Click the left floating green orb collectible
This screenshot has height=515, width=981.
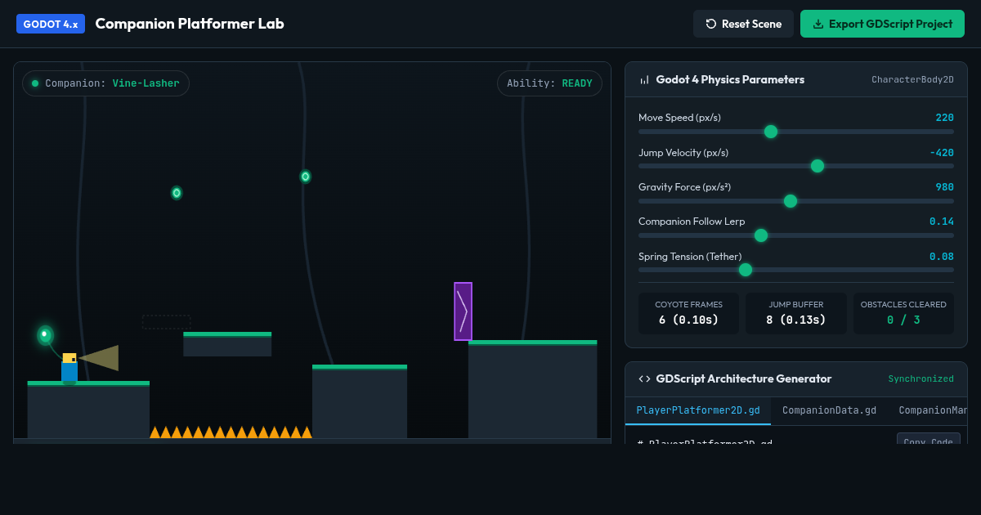pyautogui.click(x=177, y=193)
